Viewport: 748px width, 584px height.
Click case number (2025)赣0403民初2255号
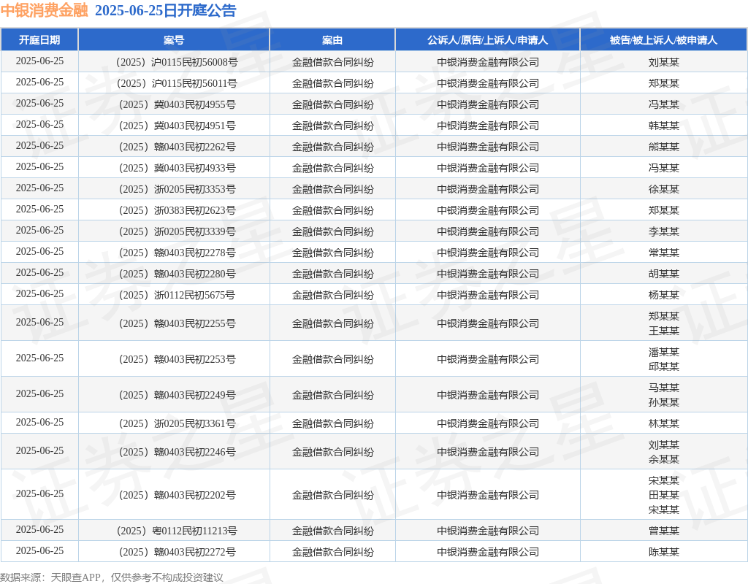(x=177, y=323)
